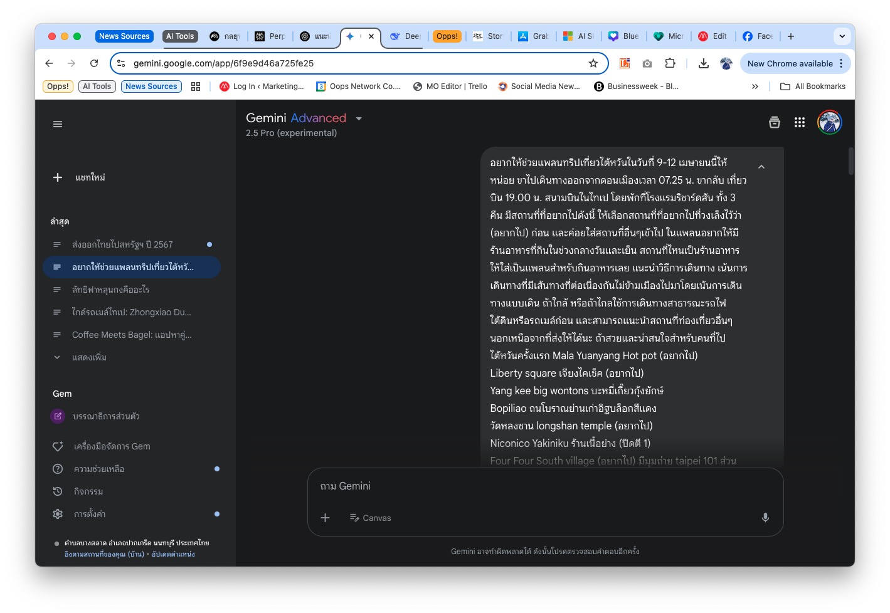Open the Chrome downloads icon

click(704, 63)
